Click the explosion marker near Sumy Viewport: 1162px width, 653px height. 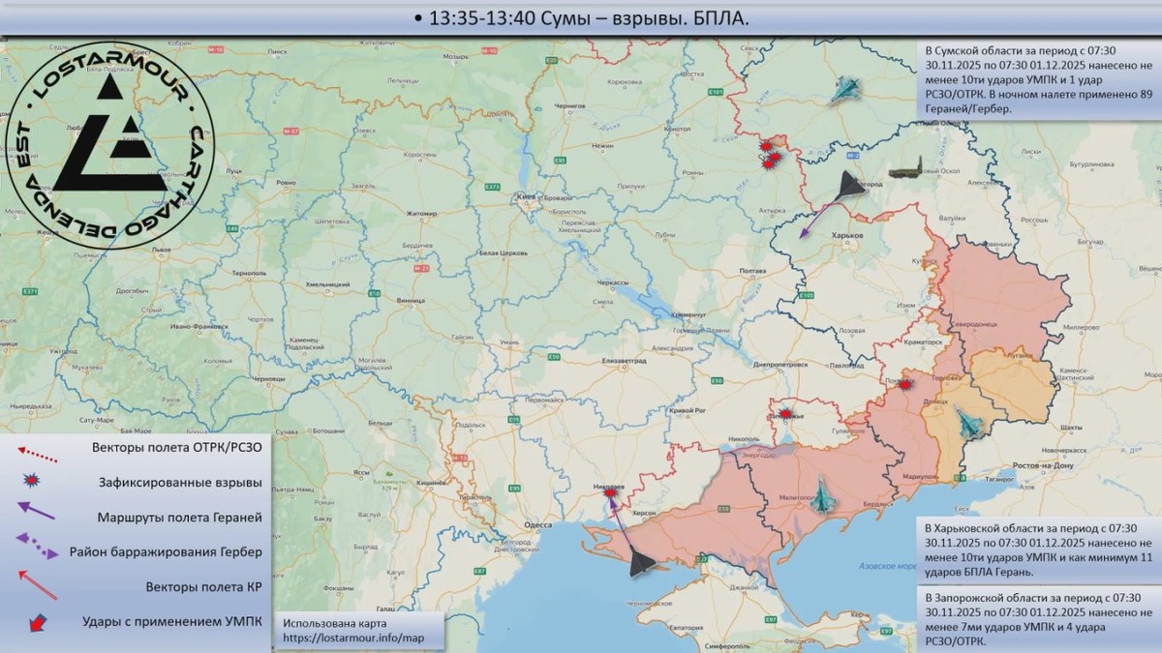point(770,157)
